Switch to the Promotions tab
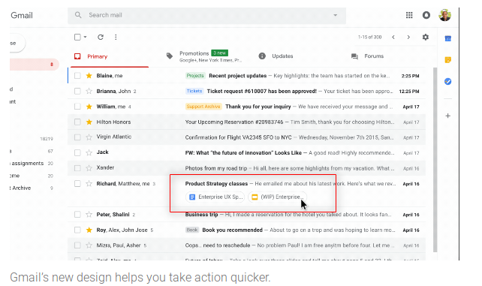This screenshot has width=482, height=286. 203,56
